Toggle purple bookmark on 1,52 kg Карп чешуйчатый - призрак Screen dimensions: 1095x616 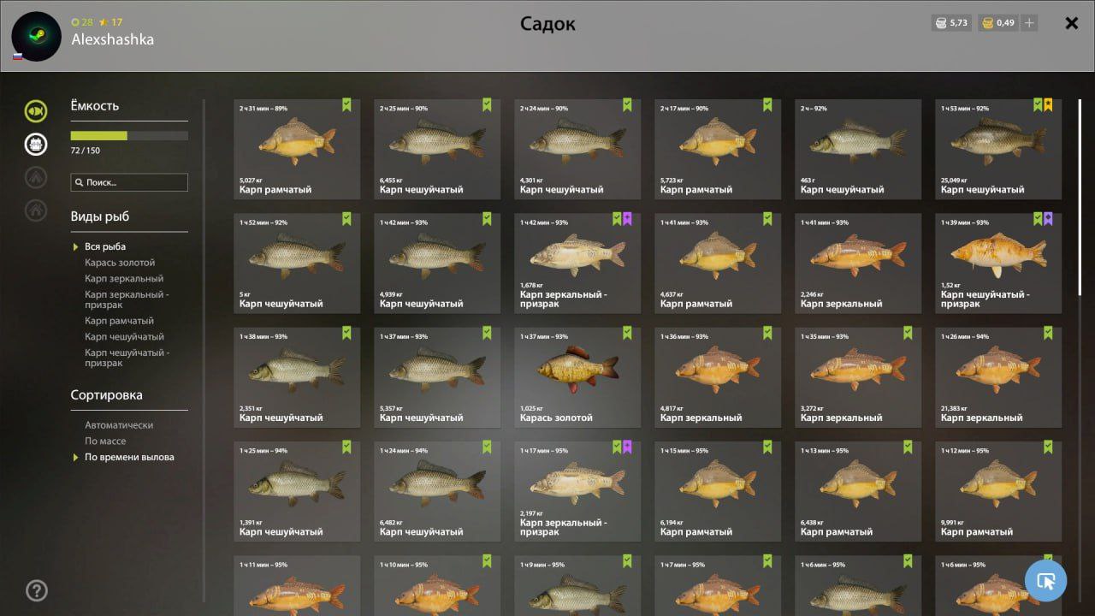coord(1048,219)
